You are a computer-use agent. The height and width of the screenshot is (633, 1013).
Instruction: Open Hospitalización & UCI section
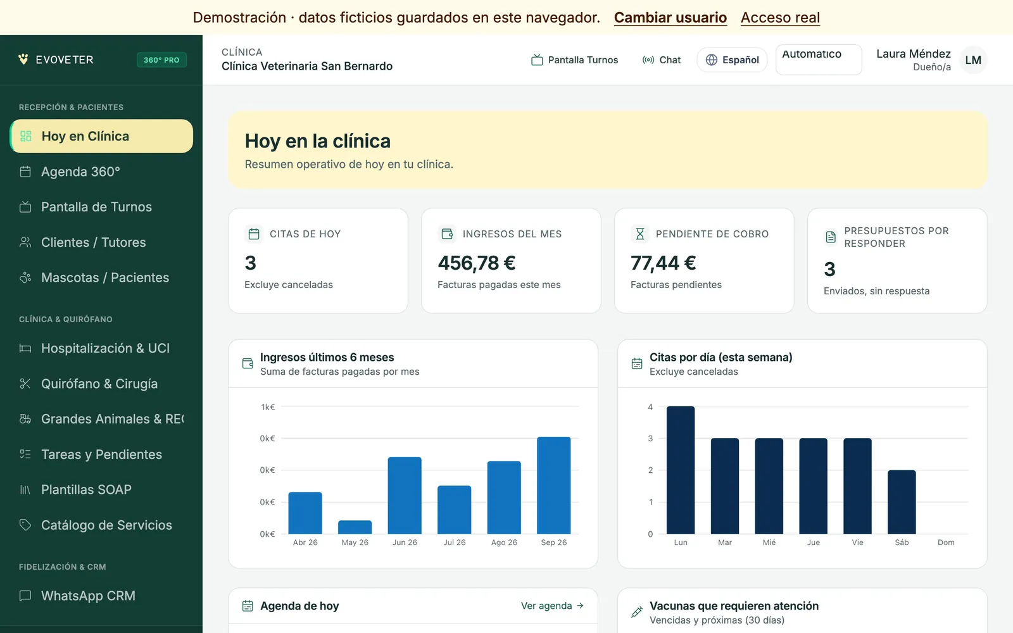101,348
